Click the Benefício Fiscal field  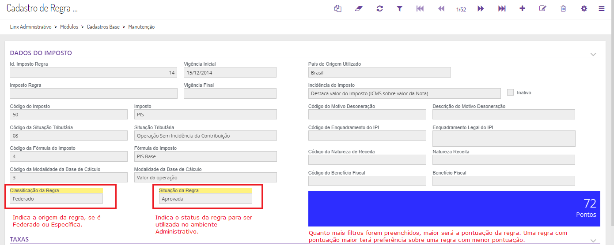click(x=504, y=181)
